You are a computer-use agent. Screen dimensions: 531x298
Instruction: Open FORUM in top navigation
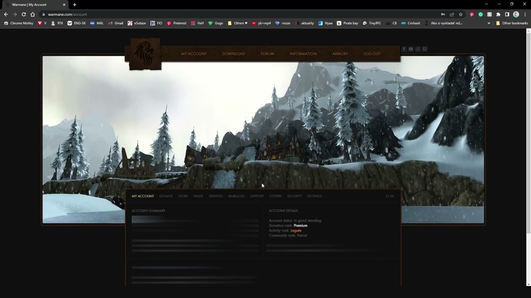pos(267,54)
